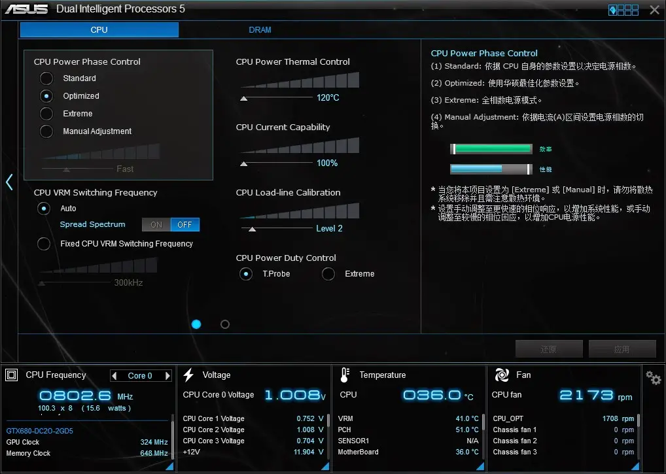The width and height of the screenshot is (666, 474).
Task: Click the CPU Frequency chip icon
Action: tap(12, 375)
